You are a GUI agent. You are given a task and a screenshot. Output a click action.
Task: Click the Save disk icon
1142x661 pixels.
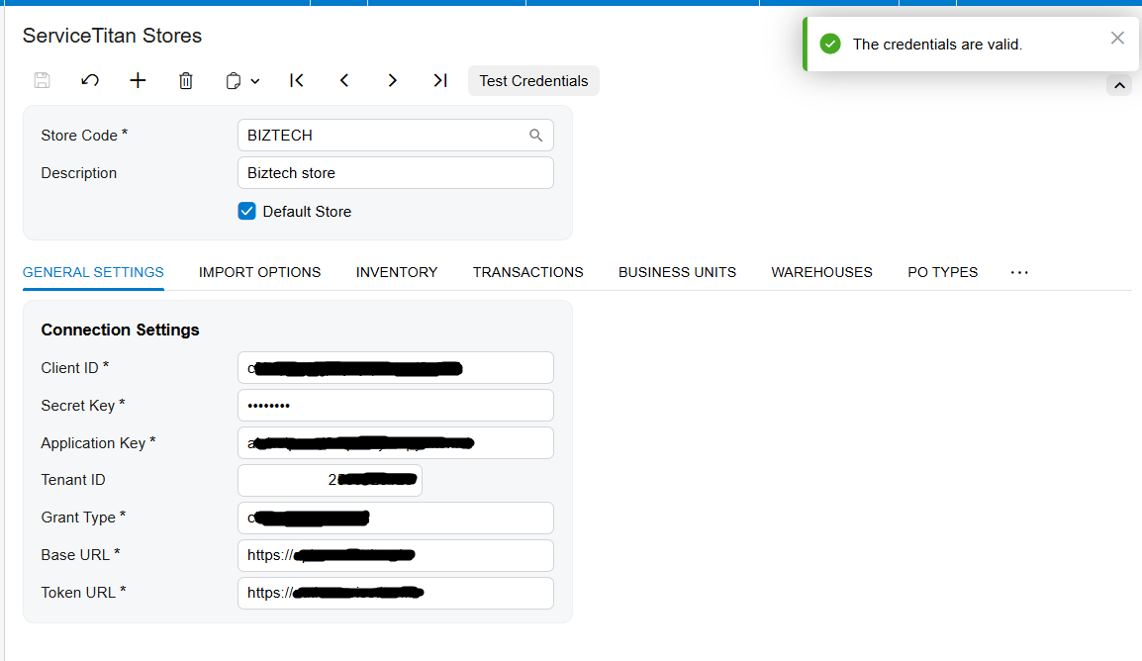(x=43, y=81)
